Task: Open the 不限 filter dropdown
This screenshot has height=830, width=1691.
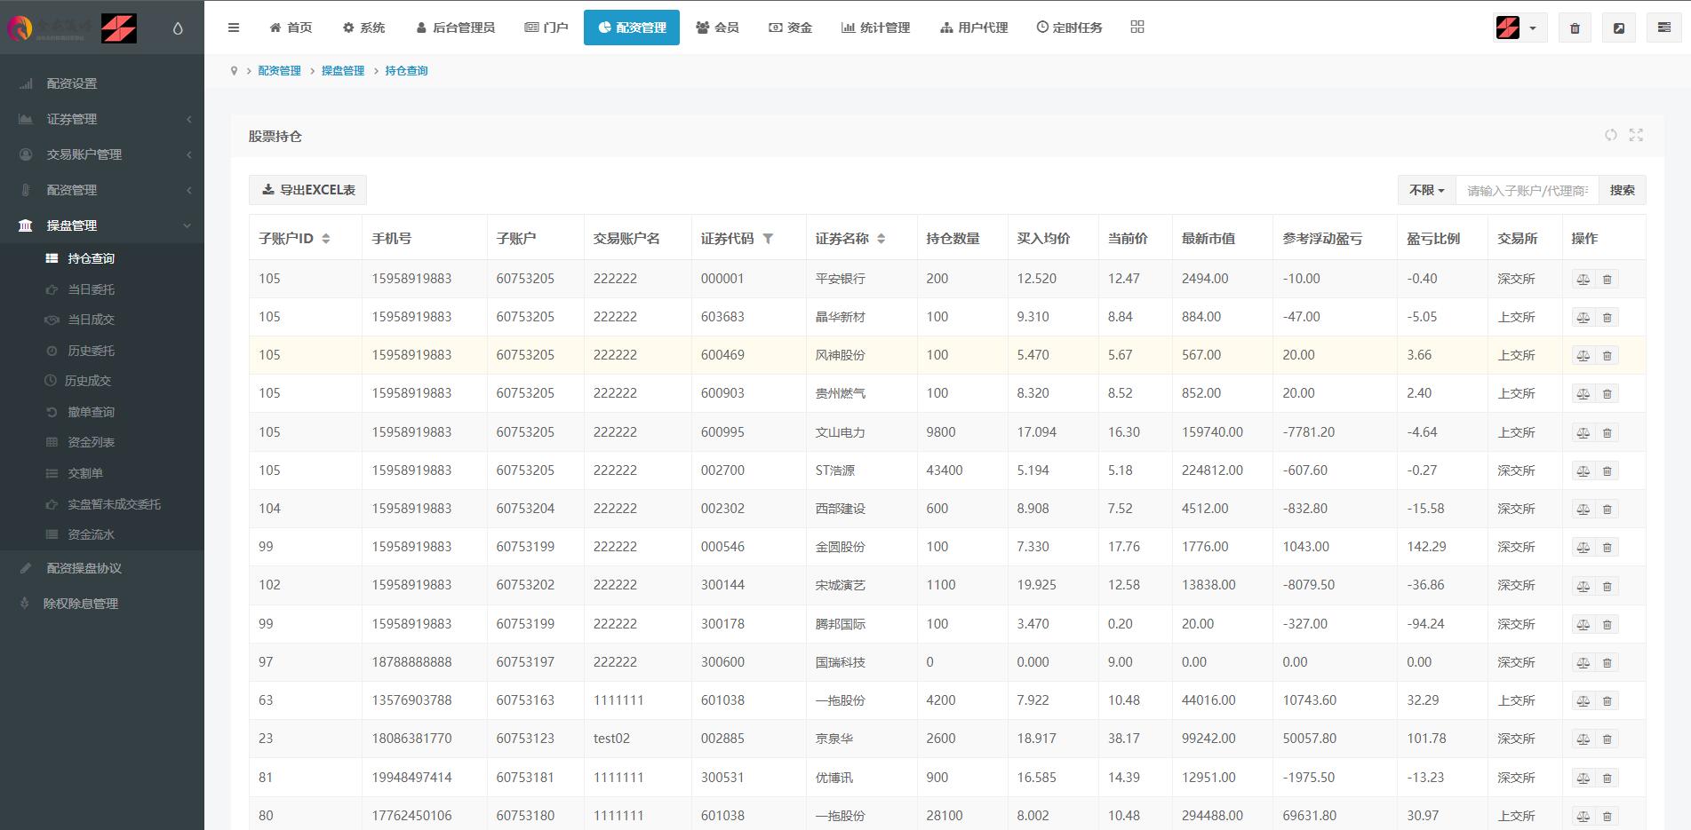Action: (x=1426, y=190)
